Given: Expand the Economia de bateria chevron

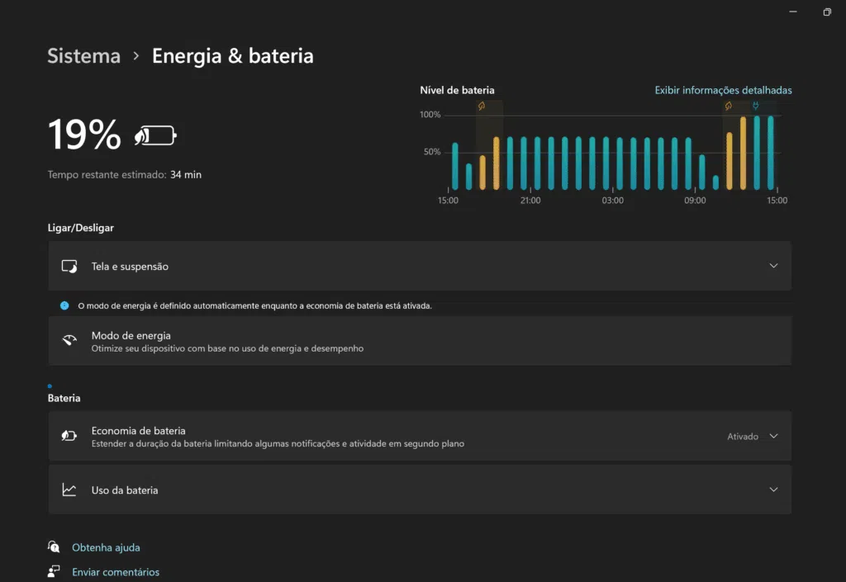Looking at the screenshot, I should click(x=773, y=436).
